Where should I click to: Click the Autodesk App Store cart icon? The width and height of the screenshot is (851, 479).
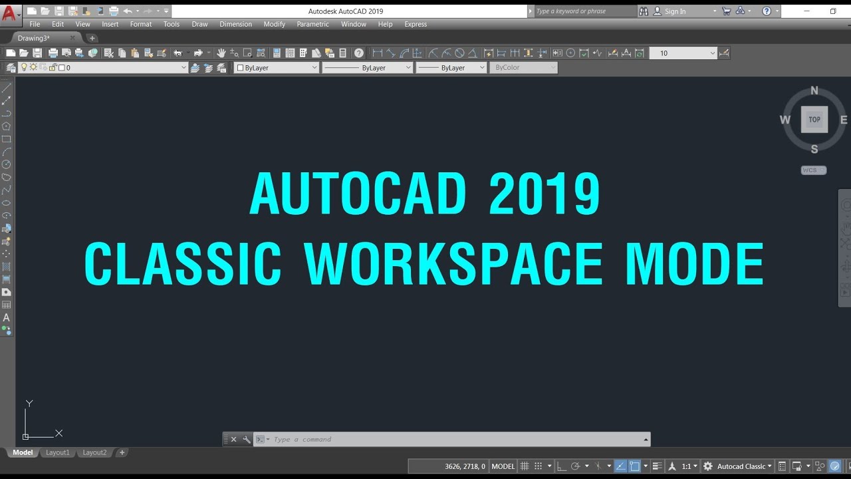726,11
